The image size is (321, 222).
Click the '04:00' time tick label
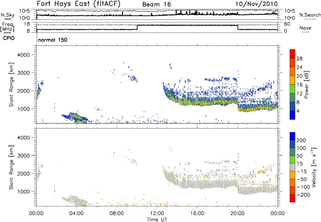click(77, 214)
